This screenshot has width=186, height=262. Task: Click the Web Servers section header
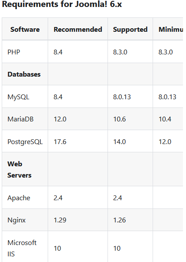20,169
